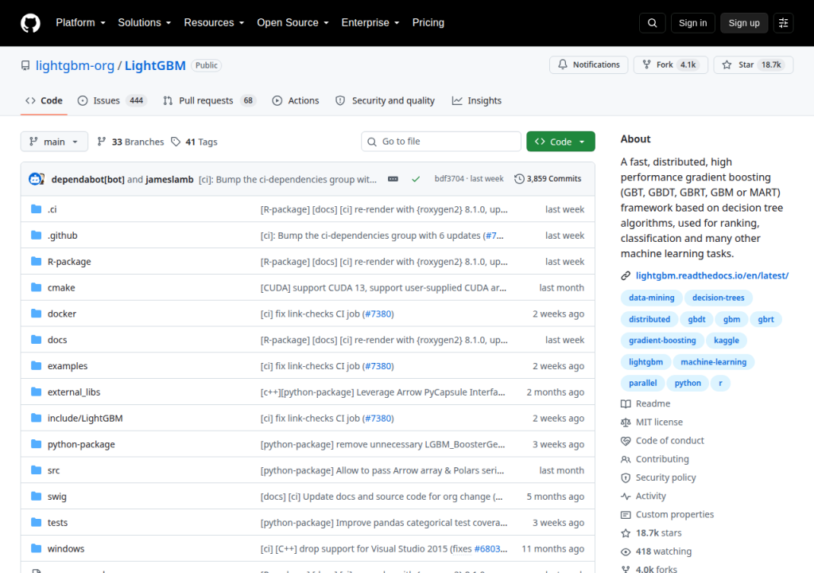This screenshot has width=814, height=573.
Task: Click the Security policy shield icon
Action: point(626,477)
